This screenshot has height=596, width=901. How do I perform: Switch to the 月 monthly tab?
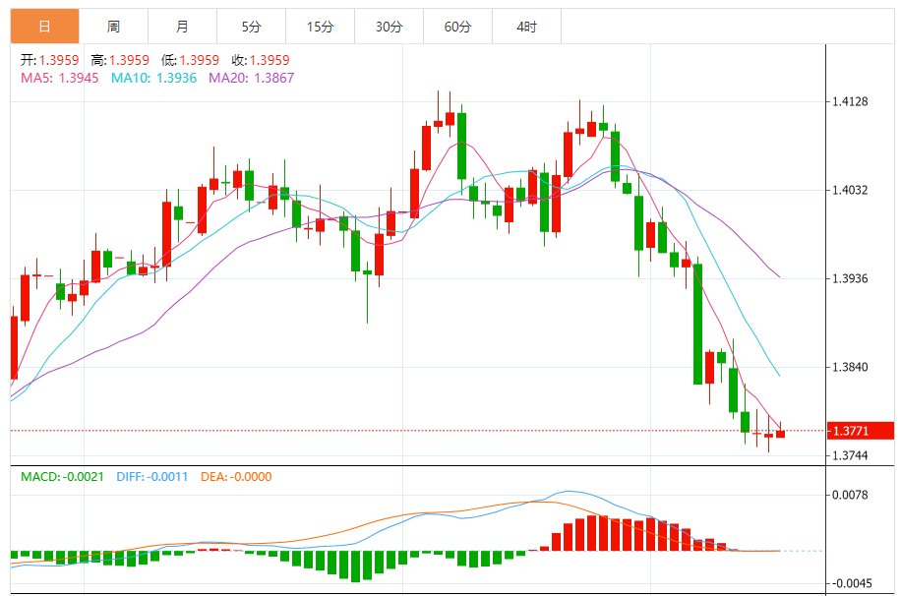click(x=182, y=27)
